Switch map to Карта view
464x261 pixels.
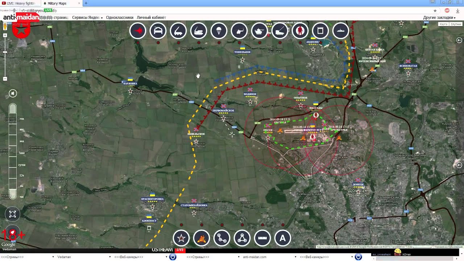[443, 24]
